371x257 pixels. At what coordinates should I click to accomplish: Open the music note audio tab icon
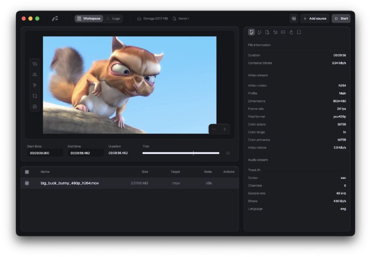click(x=275, y=32)
